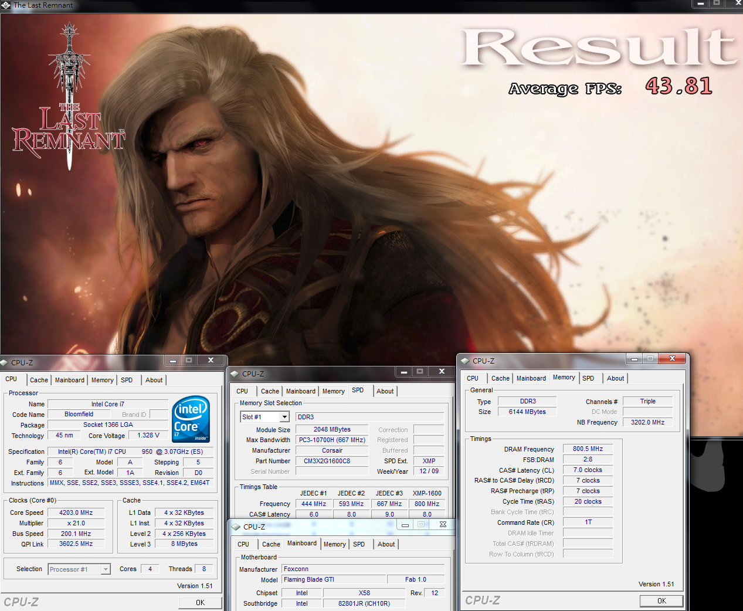Click OK in the Memory Timings CPU-Z window
Image resolution: width=743 pixels, height=611 pixels.
click(661, 601)
